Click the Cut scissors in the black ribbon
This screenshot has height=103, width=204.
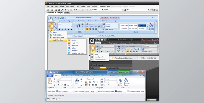point(97,46)
